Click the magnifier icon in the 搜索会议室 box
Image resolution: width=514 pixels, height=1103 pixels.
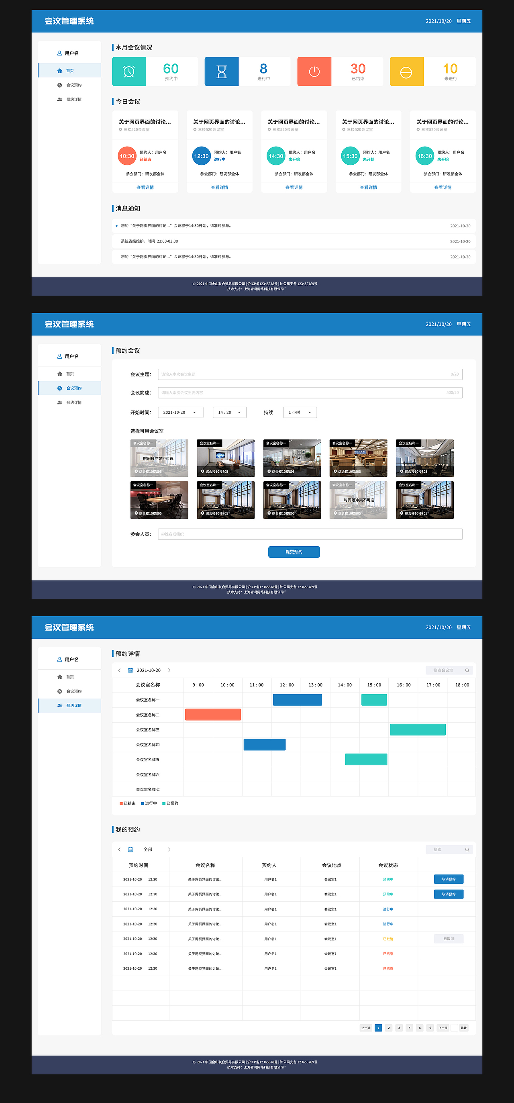(x=467, y=670)
